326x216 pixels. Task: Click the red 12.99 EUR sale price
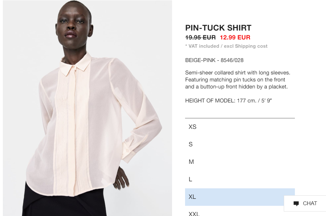coord(235,38)
